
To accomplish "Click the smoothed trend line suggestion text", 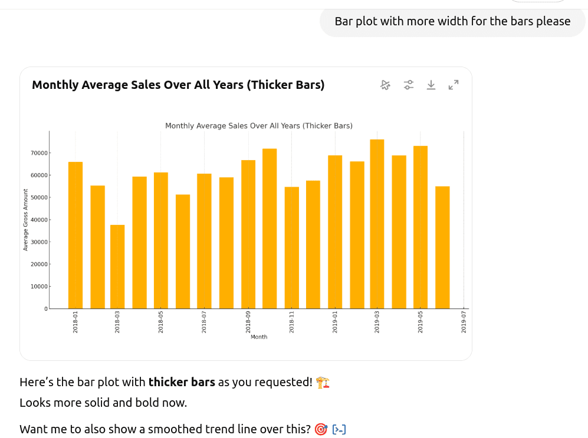I will [165, 429].
